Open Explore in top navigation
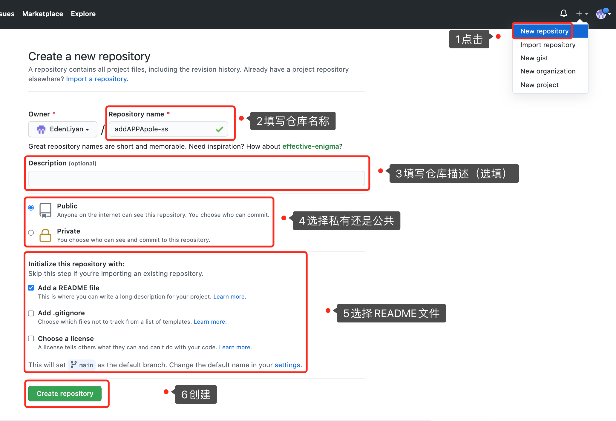Screen dimensions: 616x421 pyautogui.click(x=83, y=14)
